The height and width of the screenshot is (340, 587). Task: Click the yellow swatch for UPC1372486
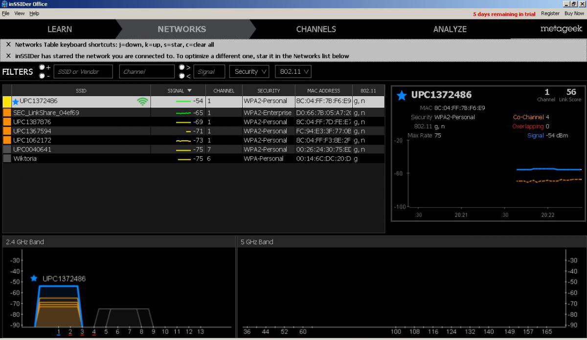[x=7, y=102]
